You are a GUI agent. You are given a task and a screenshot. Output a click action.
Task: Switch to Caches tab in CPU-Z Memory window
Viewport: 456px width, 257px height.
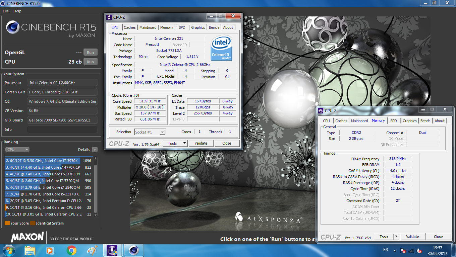coord(341,121)
